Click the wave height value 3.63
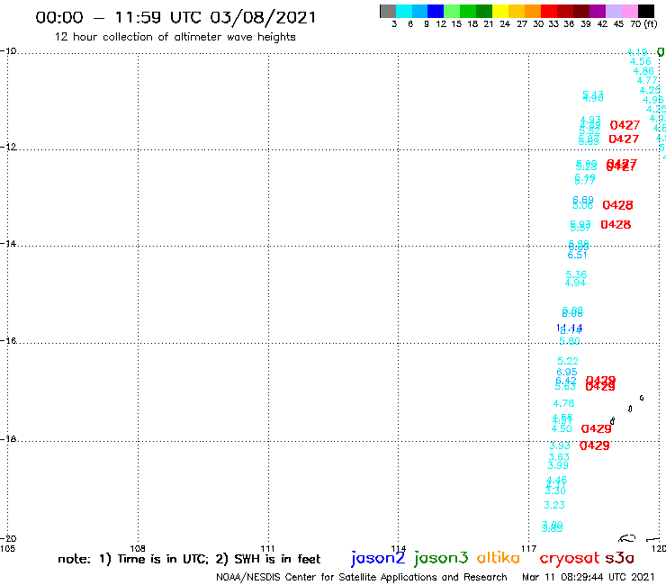The image size is (666, 585). [x=559, y=457]
